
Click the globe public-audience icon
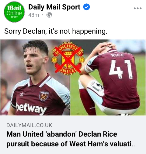point(49,15)
